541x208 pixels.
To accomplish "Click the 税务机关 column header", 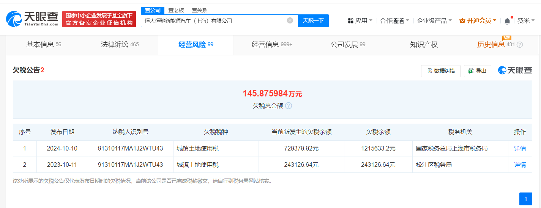I will click(x=460, y=132).
